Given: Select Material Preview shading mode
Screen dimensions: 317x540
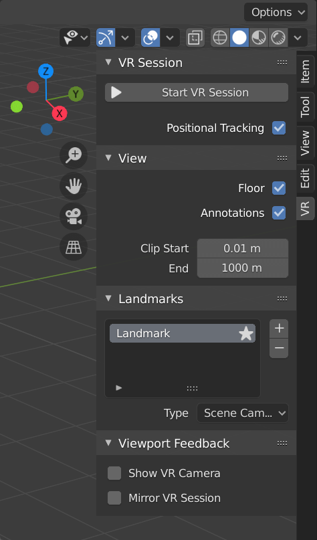Looking at the screenshot, I should click(259, 37).
